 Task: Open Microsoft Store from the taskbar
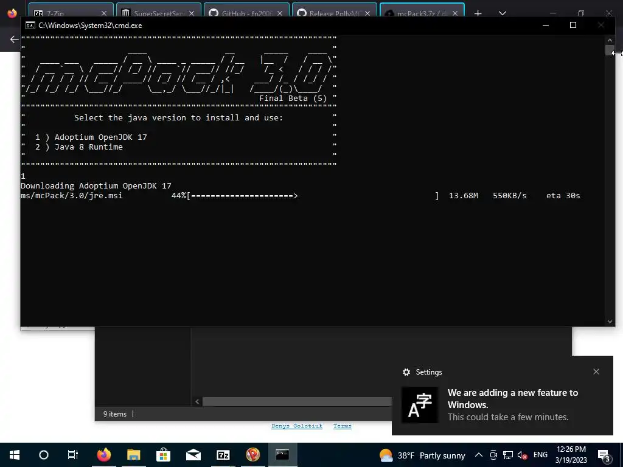tap(163, 455)
